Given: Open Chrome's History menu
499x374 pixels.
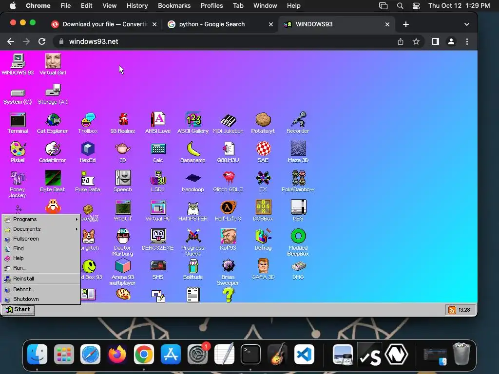Looking at the screenshot, I should point(137,6).
